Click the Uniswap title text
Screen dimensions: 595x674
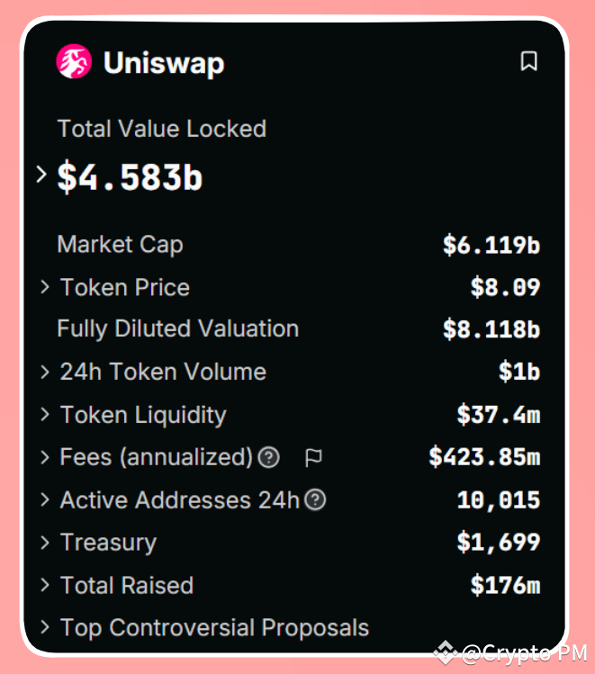point(164,63)
